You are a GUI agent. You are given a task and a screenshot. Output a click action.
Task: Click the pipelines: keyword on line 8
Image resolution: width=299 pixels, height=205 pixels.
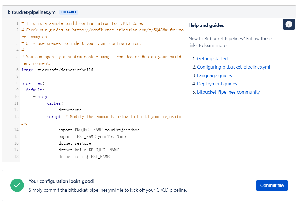32,83
